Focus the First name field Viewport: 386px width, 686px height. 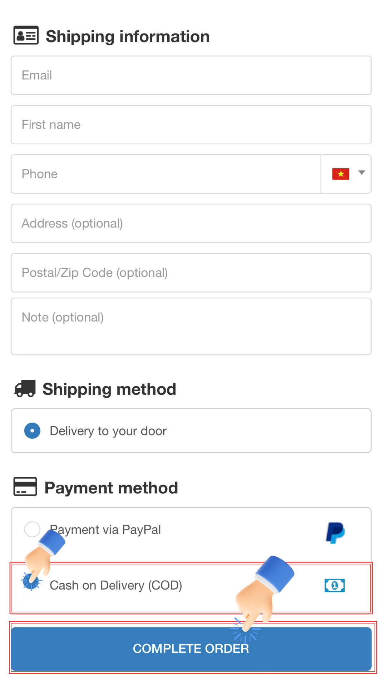pyautogui.click(x=191, y=125)
